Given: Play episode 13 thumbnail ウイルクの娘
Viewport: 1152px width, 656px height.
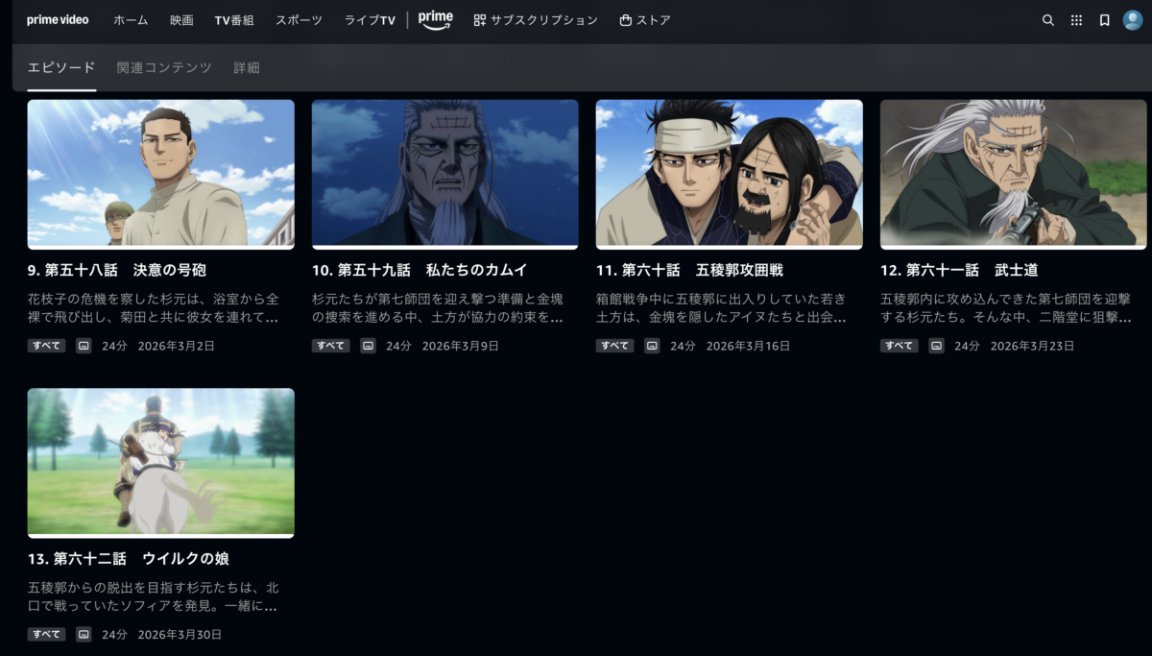Looking at the screenshot, I should pyautogui.click(x=160, y=462).
